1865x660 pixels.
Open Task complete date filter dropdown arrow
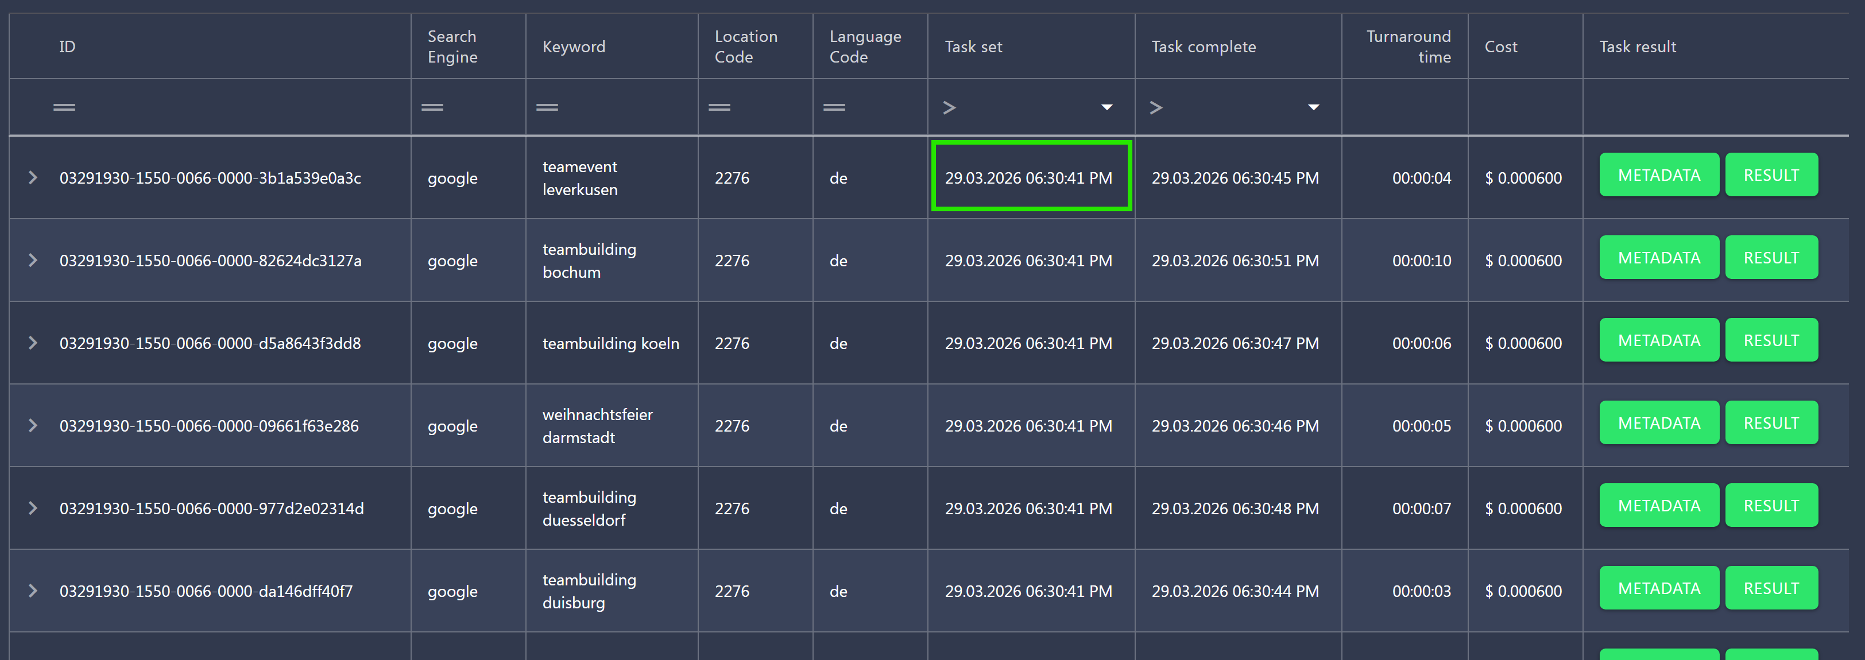click(x=1313, y=107)
